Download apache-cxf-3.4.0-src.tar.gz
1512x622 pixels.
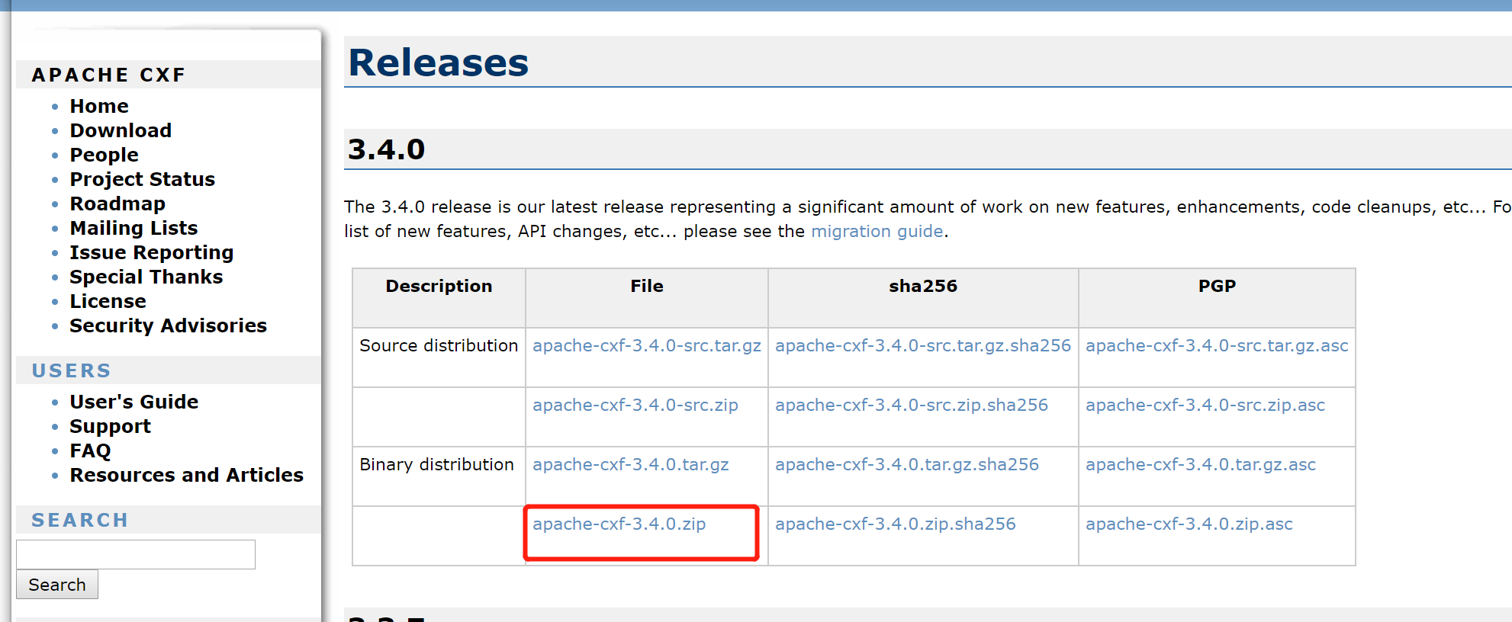[x=647, y=345]
